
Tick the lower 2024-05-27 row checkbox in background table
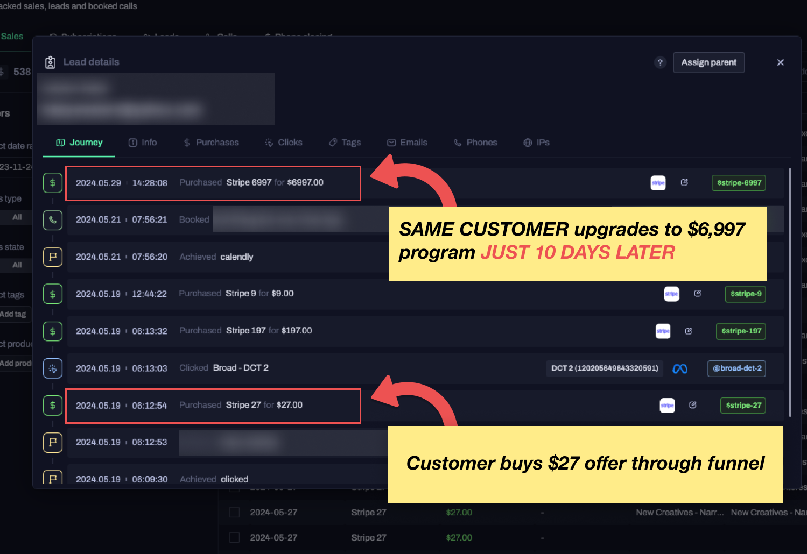point(234,537)
